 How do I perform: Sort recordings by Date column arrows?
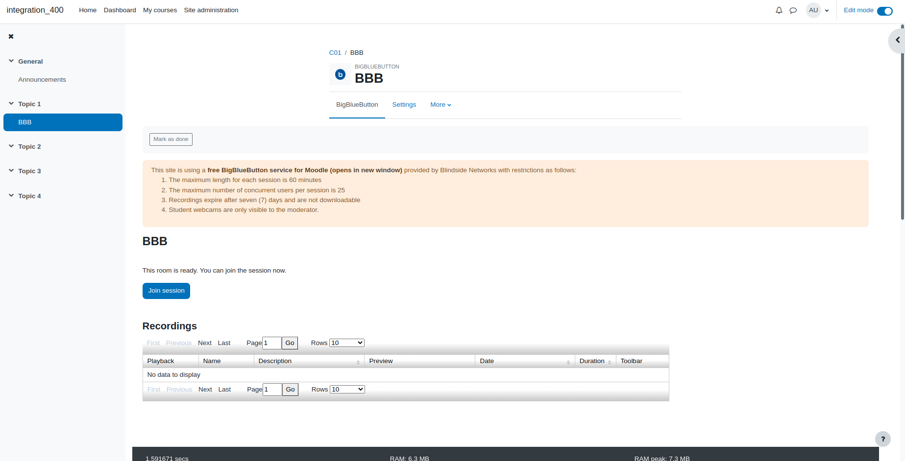[x=568, y=362]
